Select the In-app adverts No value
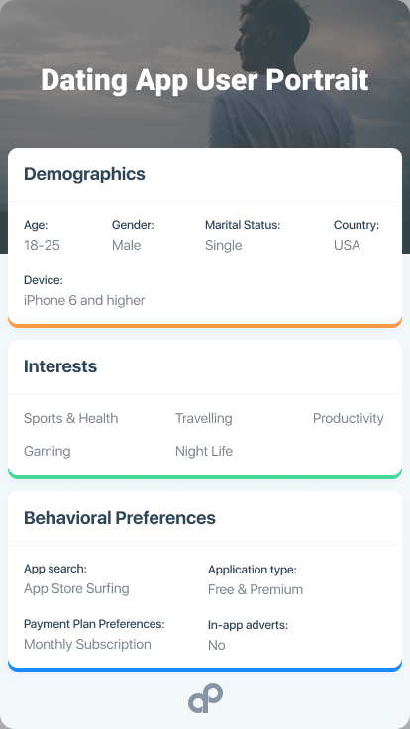Screen dimensions: 410x729 click(217, 646)
